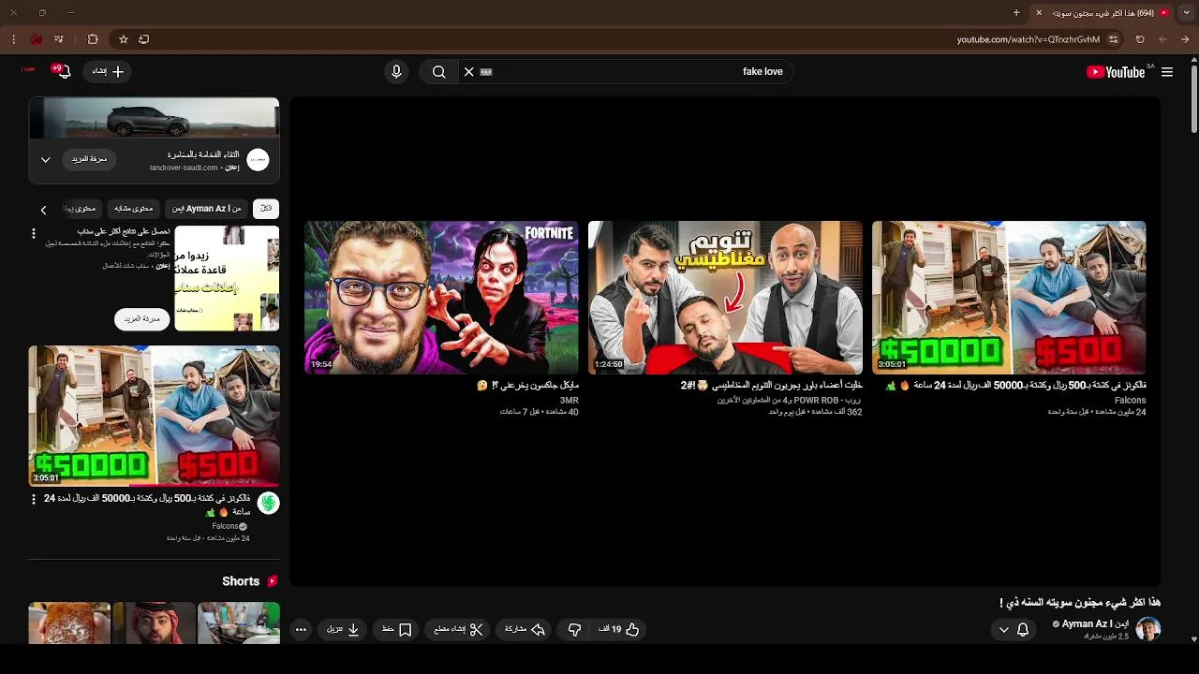
Task: Submit search with the magnifier icon
Action: (438, 72)
